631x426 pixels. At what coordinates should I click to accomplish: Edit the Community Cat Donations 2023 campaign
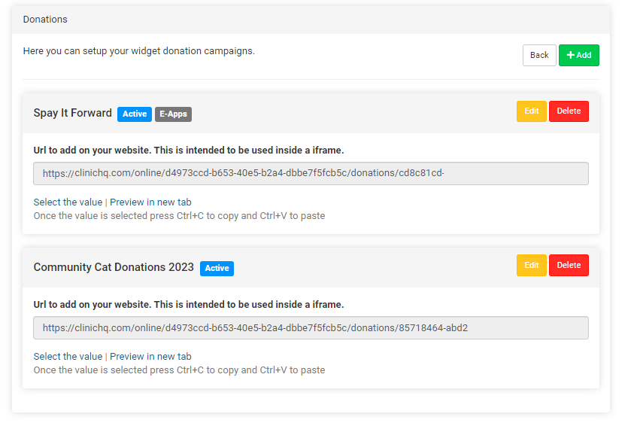[531, 265]
